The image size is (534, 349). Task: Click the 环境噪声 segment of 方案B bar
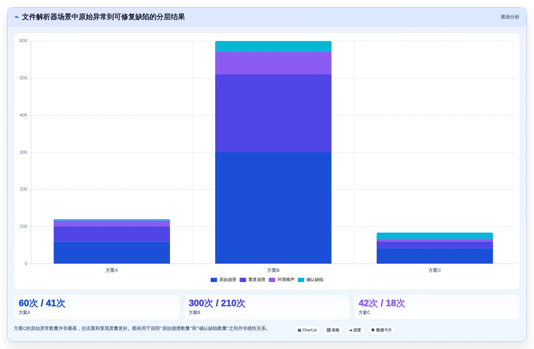tap(273, 63)
